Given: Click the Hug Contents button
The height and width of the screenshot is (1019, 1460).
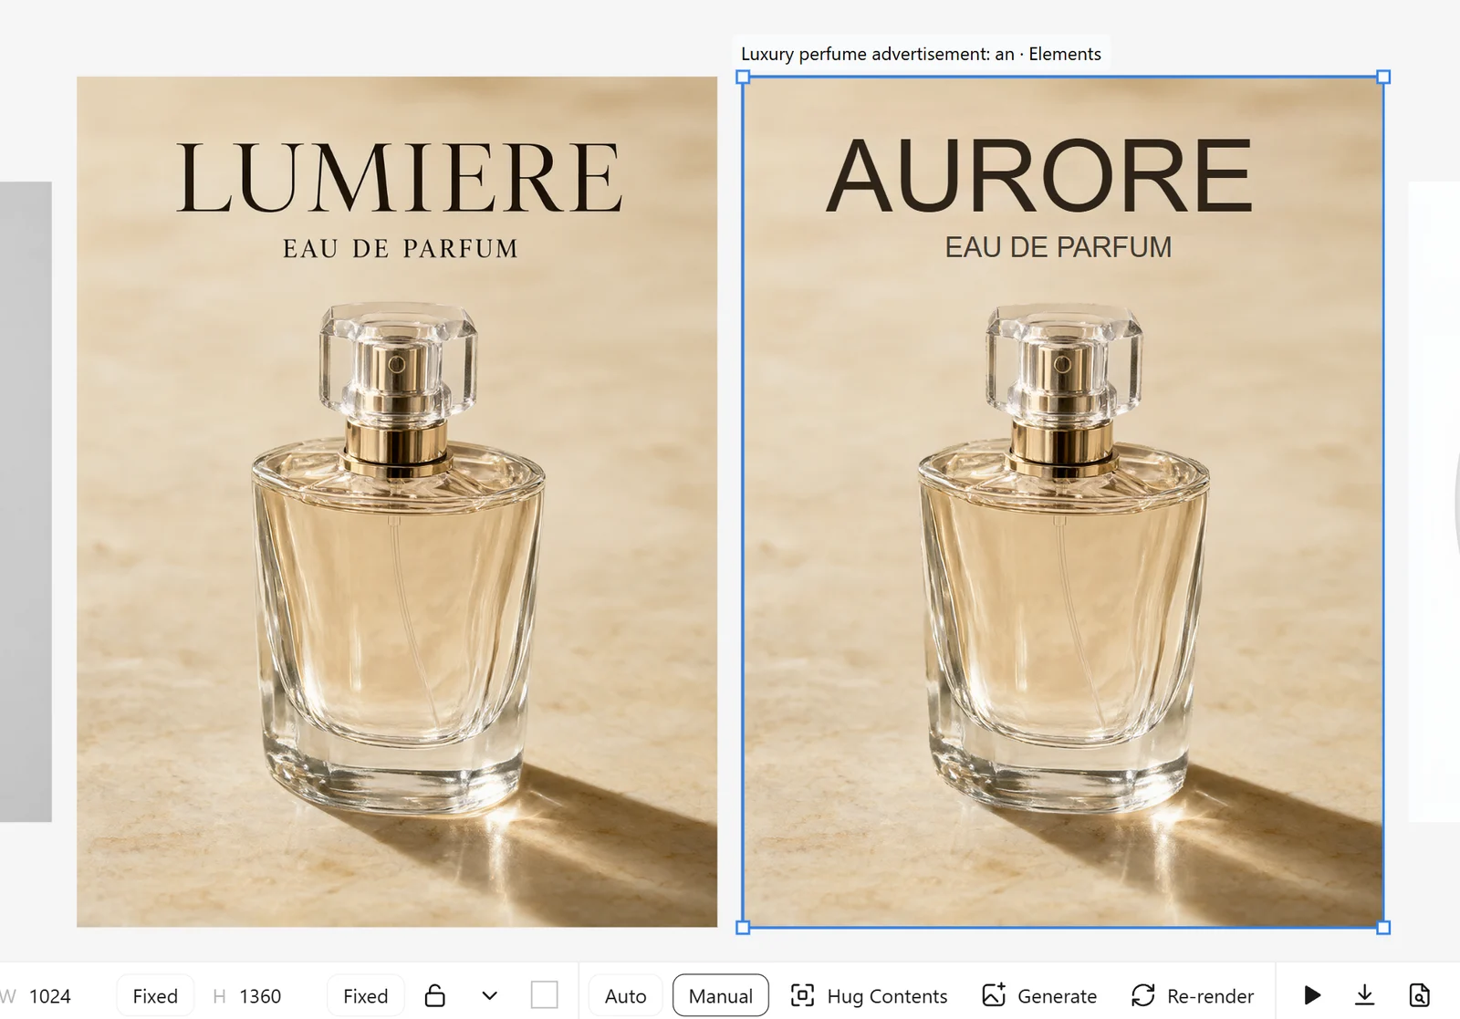Looking at the screenshot, I should click(869, 995).
